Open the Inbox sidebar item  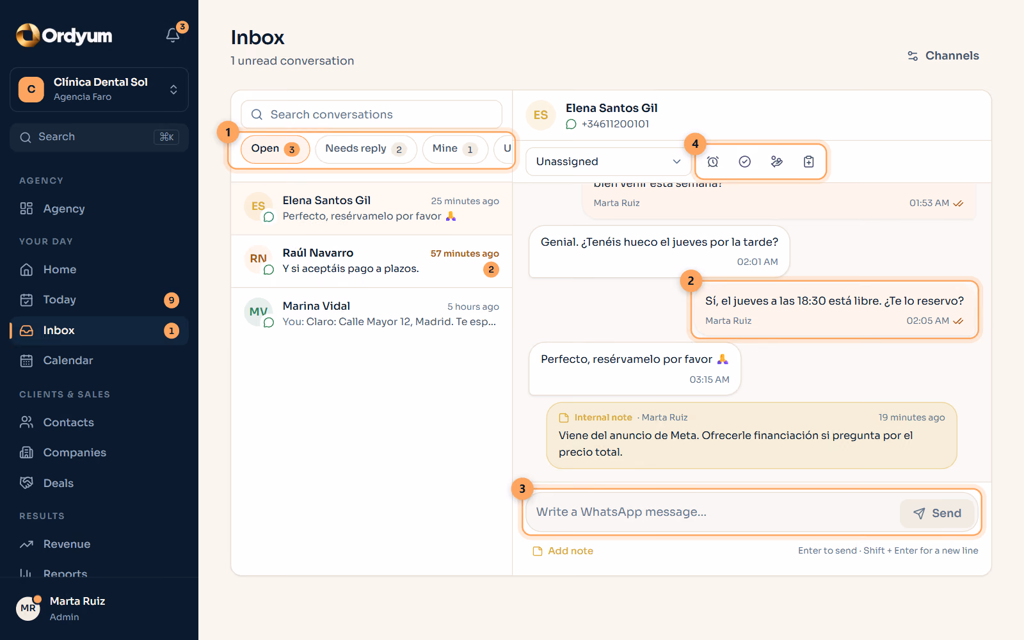point(99,330)
